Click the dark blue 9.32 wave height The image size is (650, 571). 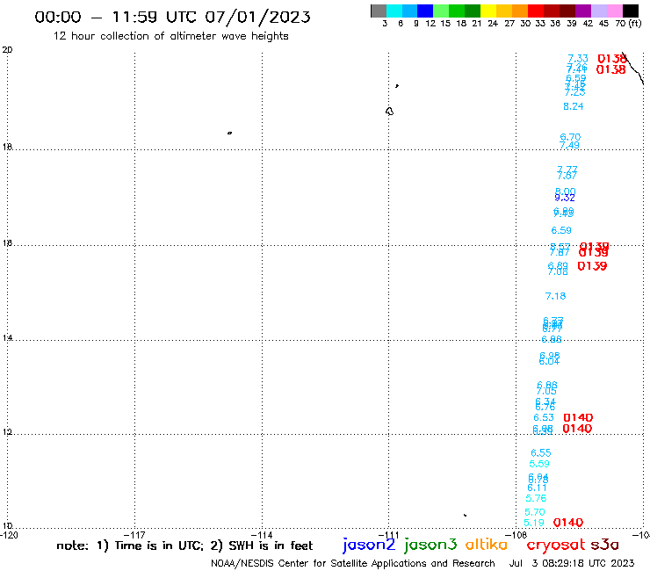pos(565,198)
